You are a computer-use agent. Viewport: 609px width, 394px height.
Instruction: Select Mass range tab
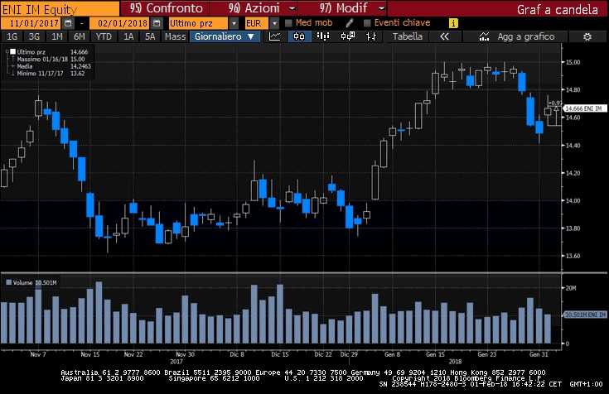175,36
